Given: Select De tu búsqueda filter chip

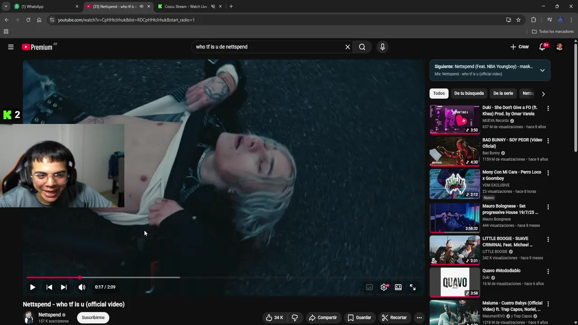Looking at the screenshot, I should click(469, 93).
